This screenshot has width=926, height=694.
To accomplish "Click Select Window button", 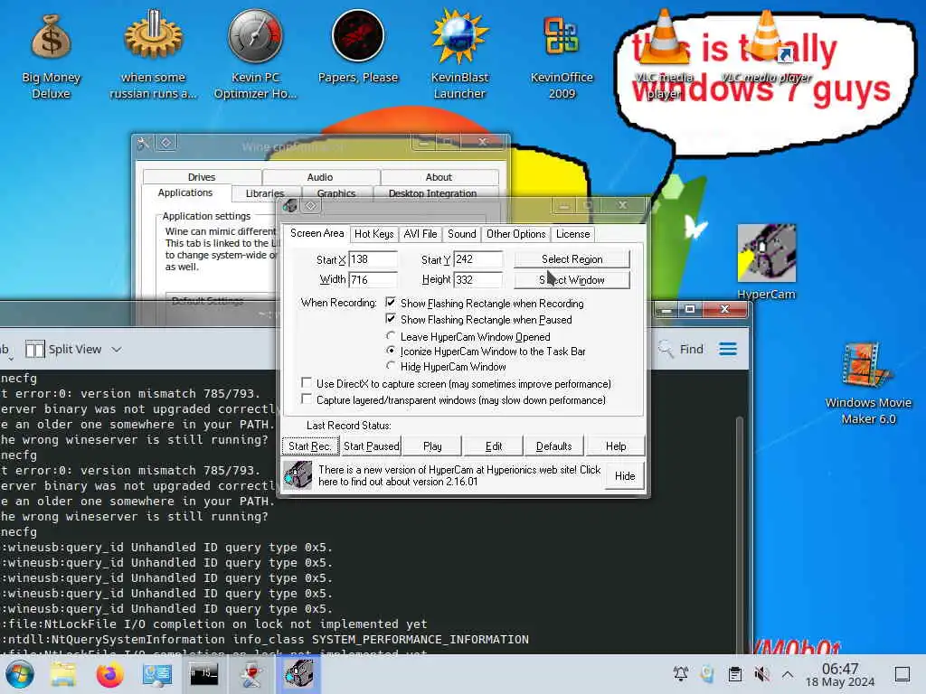I will pos(572,280).
